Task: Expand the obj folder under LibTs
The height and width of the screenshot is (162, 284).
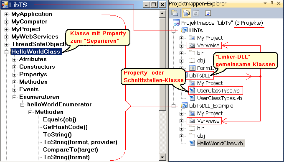Action: point(181,61)
